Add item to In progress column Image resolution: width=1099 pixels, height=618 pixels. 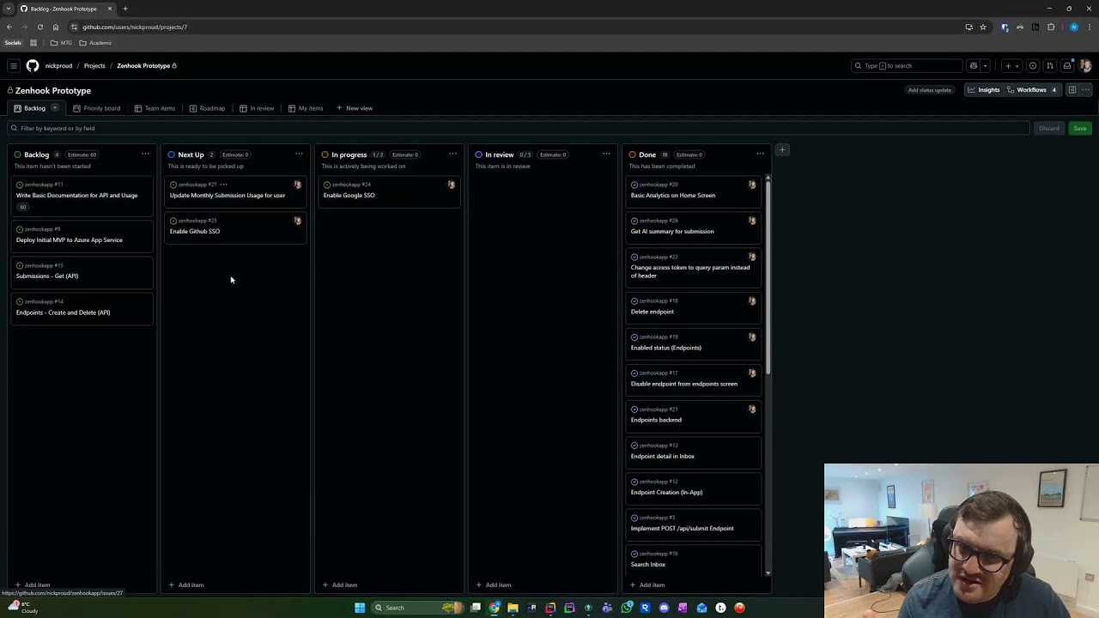pyautogui.click(x=340, y=585)
